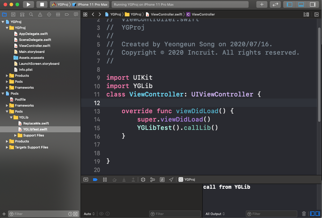Viewport: 322px width, 218px height.
Task: Choose iPhone 11 Pro Max destination
Action: [x=90, y=4]
